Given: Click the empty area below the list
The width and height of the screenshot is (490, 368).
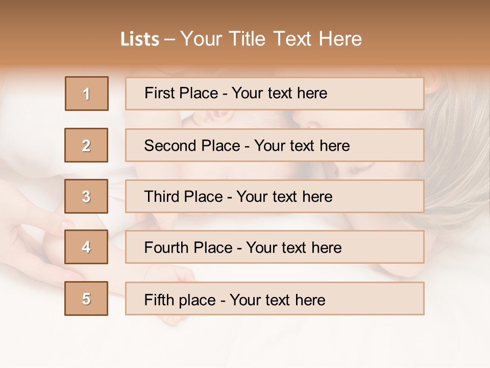Looking at the screenshot, I should pos(245,342).
